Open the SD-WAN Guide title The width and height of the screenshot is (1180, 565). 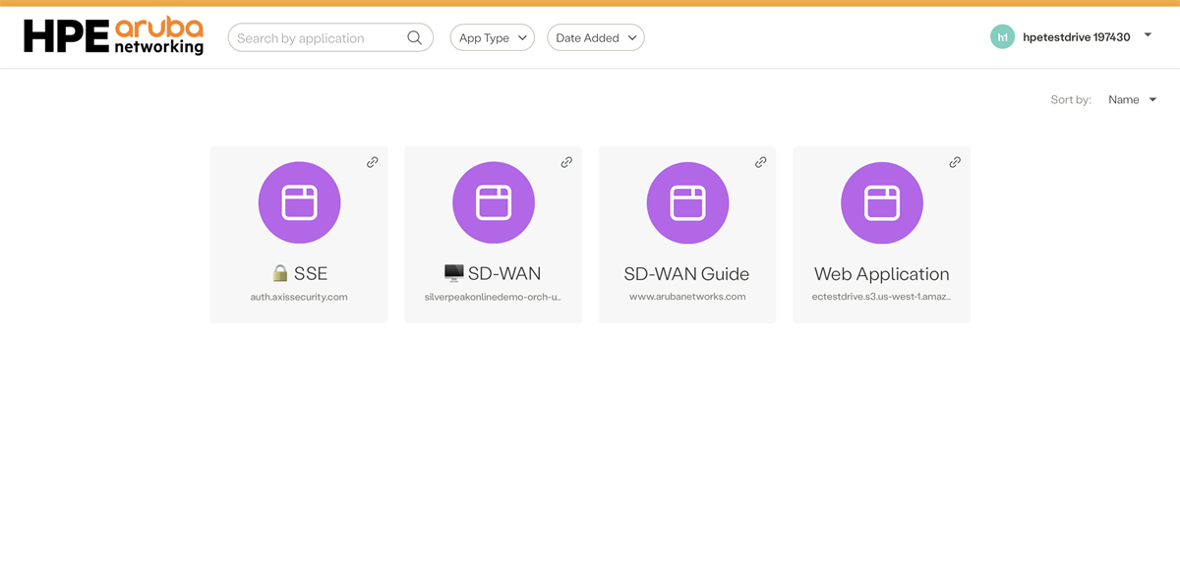coord(686,274)
